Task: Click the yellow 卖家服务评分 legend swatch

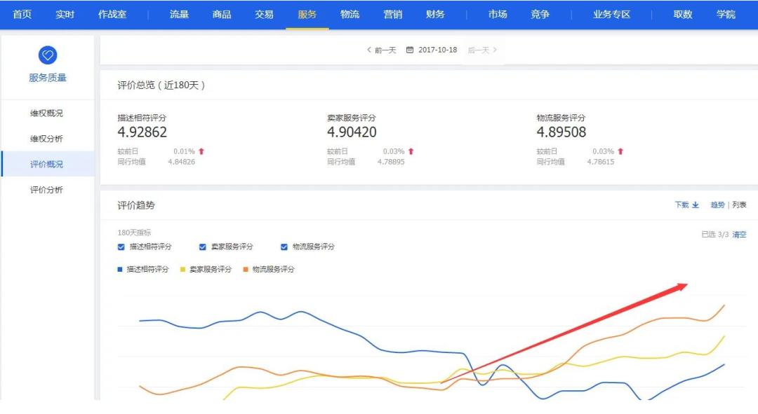Action: tap(182, 268)
